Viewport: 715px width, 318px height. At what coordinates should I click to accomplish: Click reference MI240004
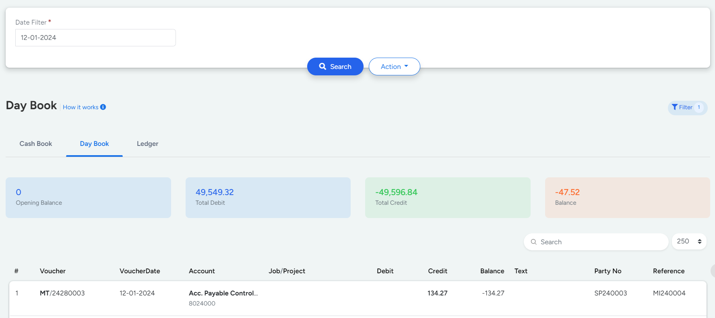coord(669,293)
